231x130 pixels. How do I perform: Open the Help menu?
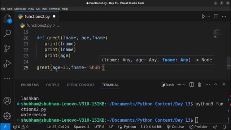click(x=65, y=9)
